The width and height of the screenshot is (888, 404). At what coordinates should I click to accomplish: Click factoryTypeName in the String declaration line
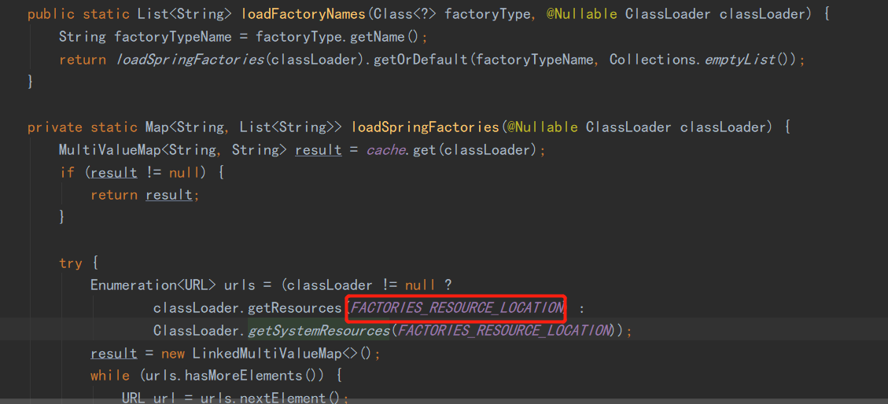point(173,38)
